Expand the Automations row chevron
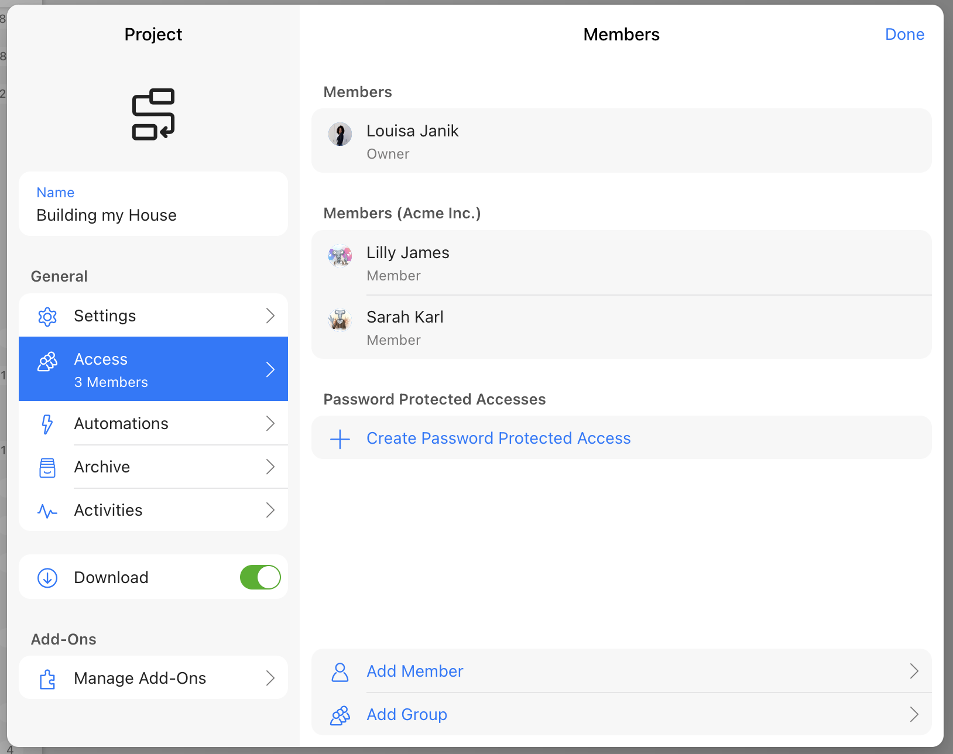Image resolution: width=953 pixels, height=754 pixels. click(x=270, y=423)
